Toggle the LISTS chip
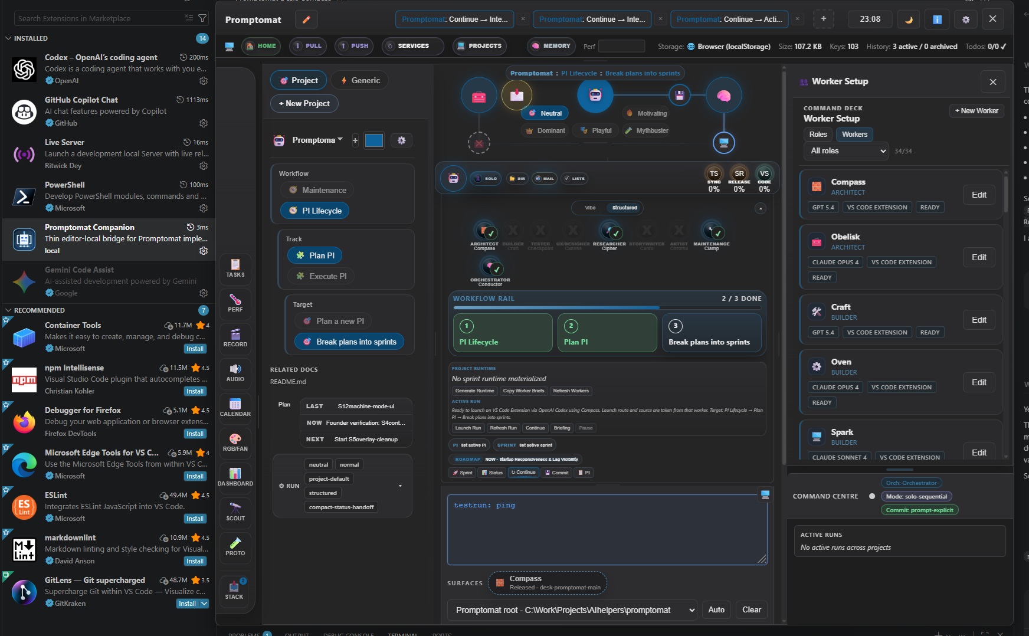Screen dimensions: 1029x636 tap(574, 178)
